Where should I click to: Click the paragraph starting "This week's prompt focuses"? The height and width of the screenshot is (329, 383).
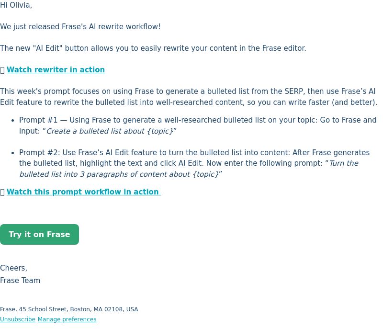(189, 97)
